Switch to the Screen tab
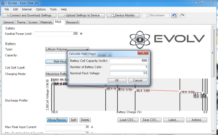The height and width of the screenshot is (135, 218). pos(33,22)
